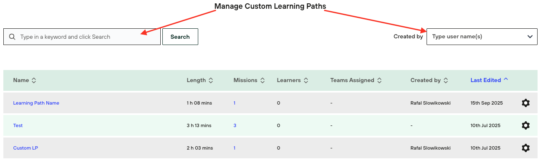Select learners count 0 in Test row

[x=278, y=125]
